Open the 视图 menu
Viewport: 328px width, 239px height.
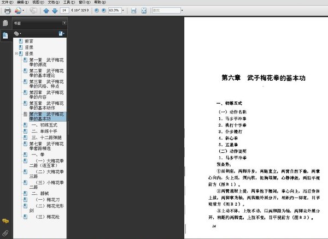38,2
